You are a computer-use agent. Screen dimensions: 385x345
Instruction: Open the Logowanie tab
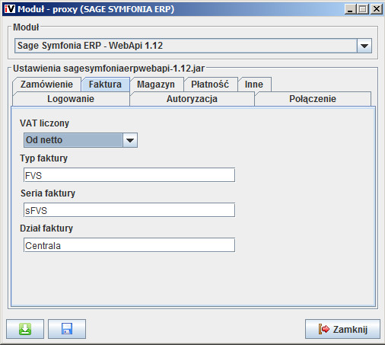coord(71,99)
